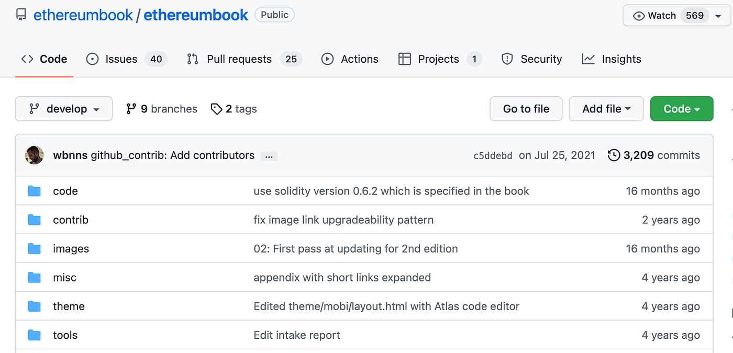Open the theme folder
Image resolution: width=733 pixels, height=353 pixels.
click(69, 306)
